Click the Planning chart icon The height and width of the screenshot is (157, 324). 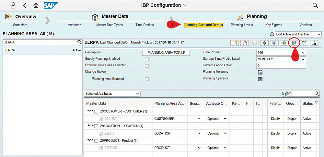(x=240, y=17)
